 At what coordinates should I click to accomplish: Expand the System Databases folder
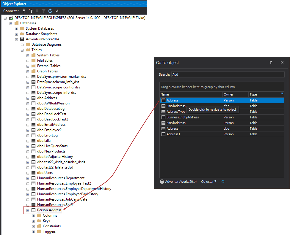coord(16,28)
